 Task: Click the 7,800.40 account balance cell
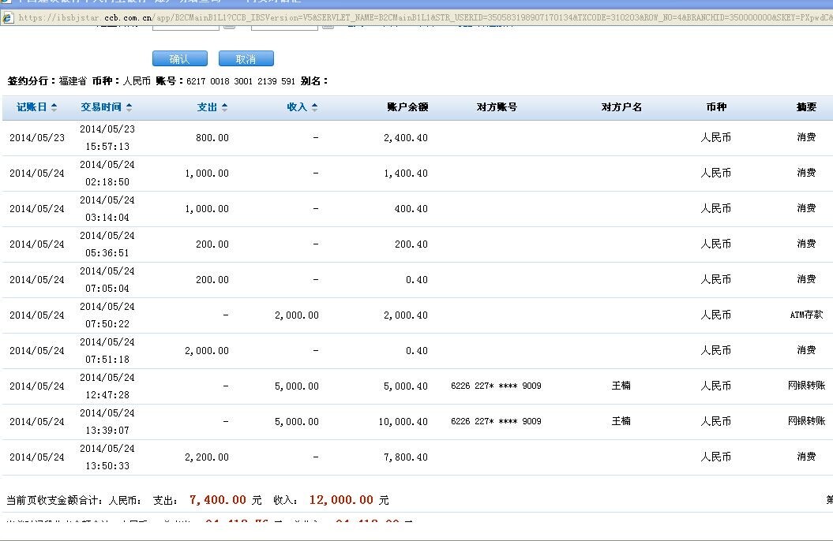click(405, 457)
